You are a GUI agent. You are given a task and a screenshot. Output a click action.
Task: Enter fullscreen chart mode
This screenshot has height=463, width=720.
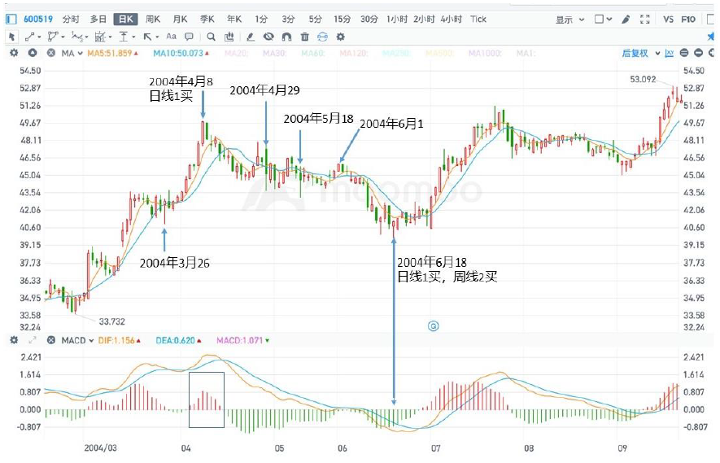(644, 19)
